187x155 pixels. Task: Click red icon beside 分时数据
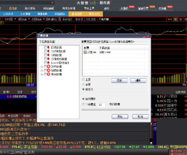pyautogui.click(x=49, y=55)
